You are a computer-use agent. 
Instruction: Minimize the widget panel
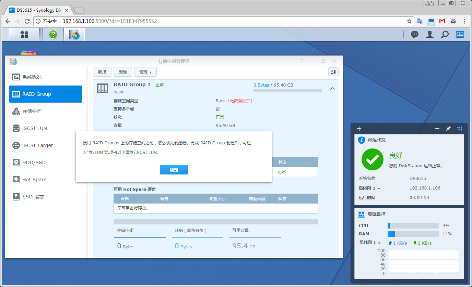tap(437, 129)
